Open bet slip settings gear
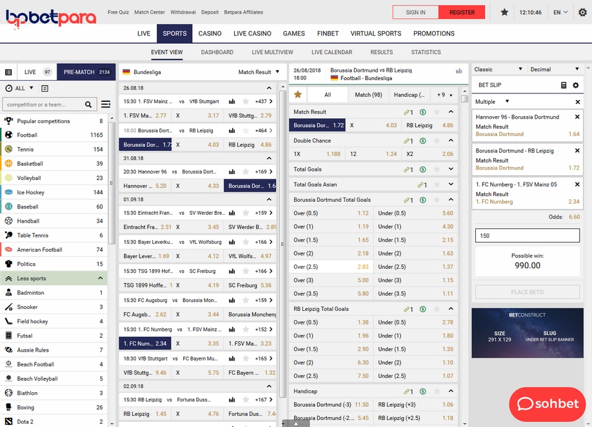The width and height of the screenshot is (592, 427). (x=576, y=85)
